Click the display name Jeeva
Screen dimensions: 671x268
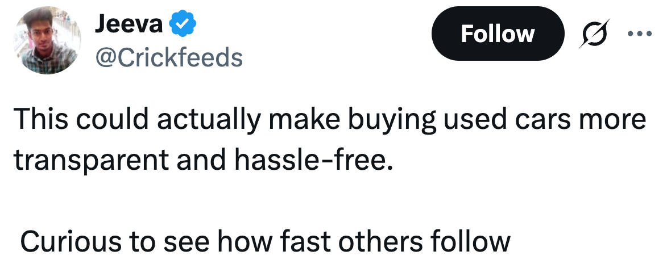click(129, 24)
